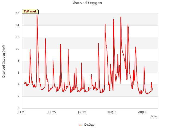This screenshot has height=130, width=174.
Task: Select the Disolved Oxygen chart title
Action: 87,3
